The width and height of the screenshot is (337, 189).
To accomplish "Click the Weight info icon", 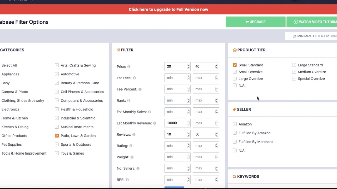I will click(x=132, y=157).
